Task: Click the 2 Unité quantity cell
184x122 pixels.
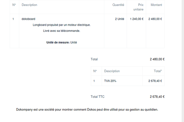Action: point(119,19)
